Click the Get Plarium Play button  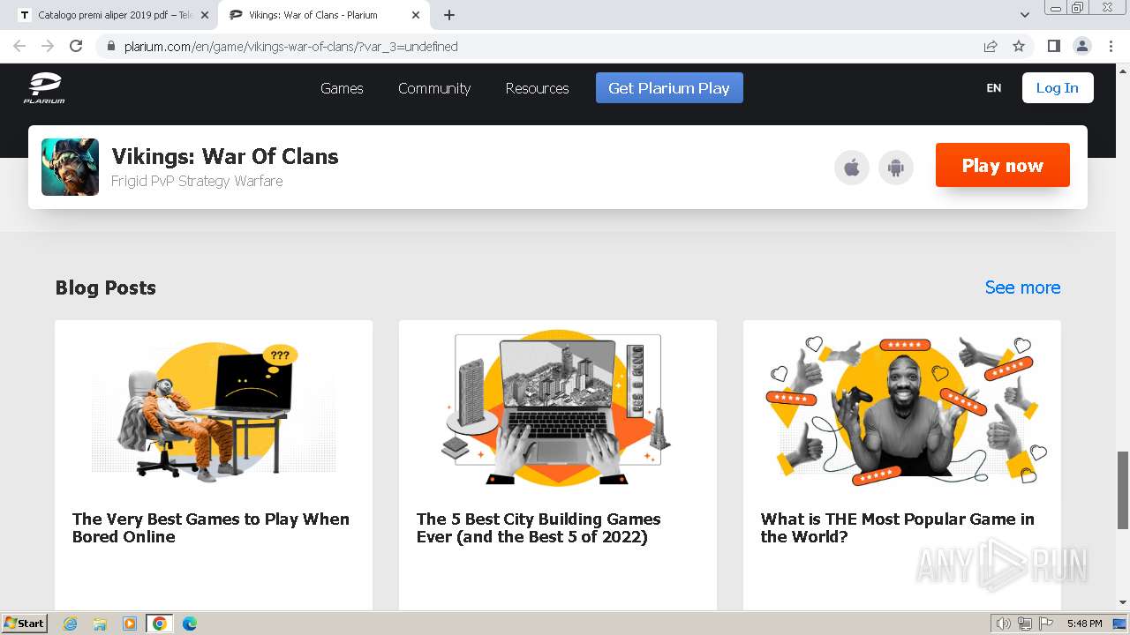669,88
